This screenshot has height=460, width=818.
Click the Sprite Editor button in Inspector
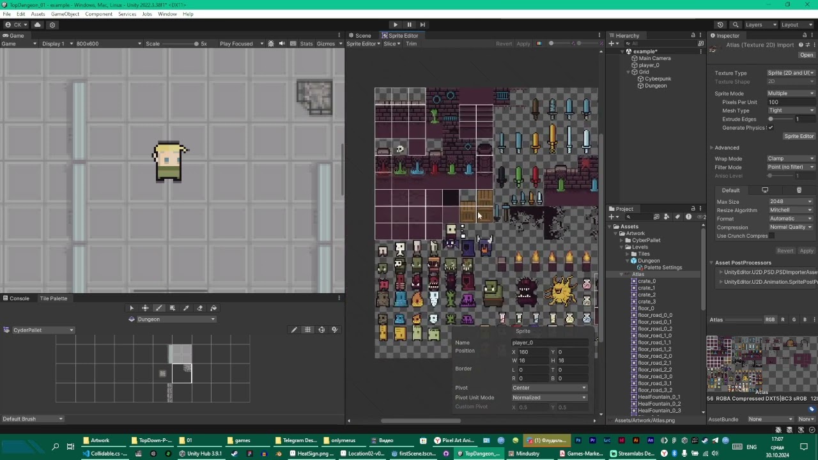799,136
